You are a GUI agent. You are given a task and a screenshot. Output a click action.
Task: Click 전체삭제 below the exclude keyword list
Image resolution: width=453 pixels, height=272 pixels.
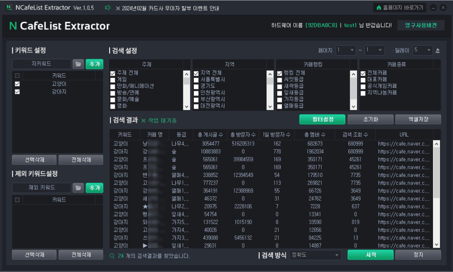click(81, 255)
